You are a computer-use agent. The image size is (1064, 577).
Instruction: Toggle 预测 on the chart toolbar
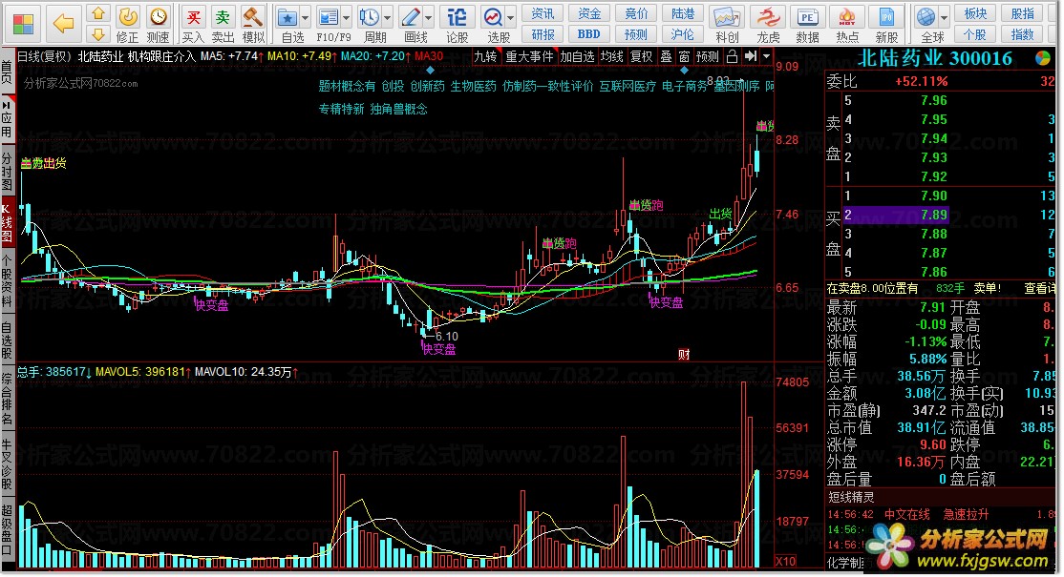click(707, 57)
